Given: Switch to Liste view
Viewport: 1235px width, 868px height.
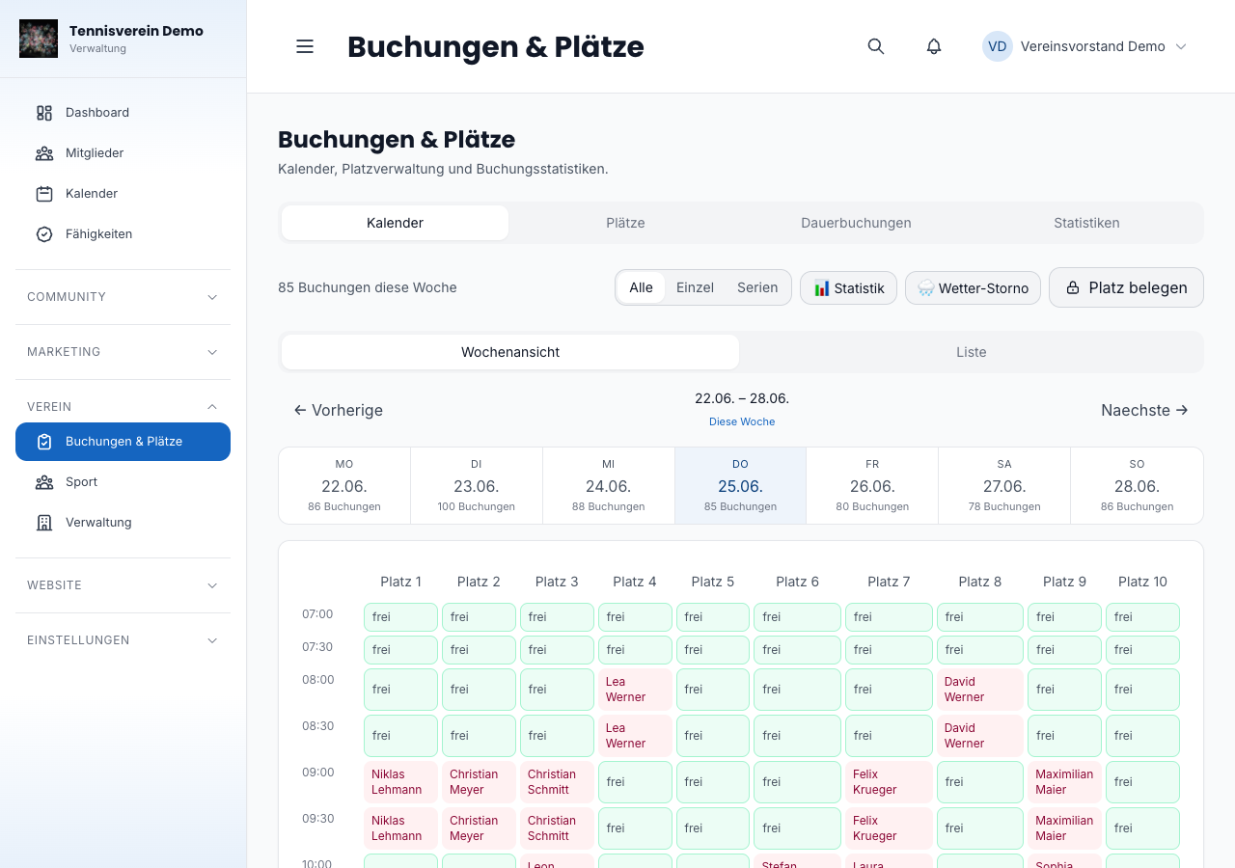Looking at the screenshot, I should (x=972, y=352).
